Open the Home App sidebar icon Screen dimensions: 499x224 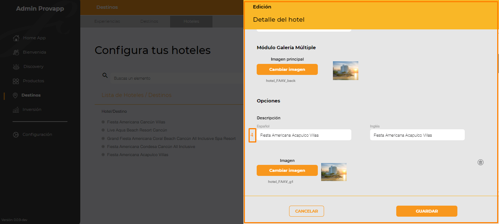[16, 38]
